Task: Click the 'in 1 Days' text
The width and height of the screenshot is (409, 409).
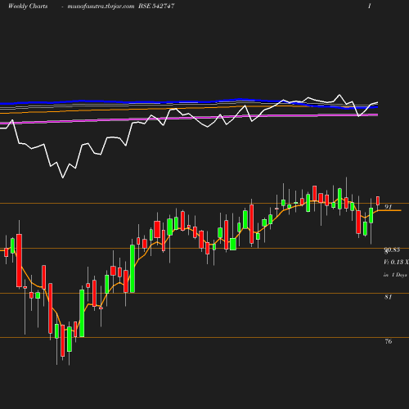Action: (x=395, y=275)
